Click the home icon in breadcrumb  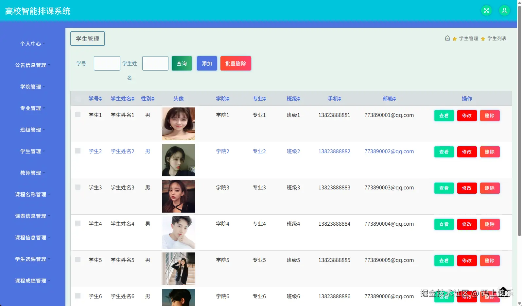click(x=447, y=38)
